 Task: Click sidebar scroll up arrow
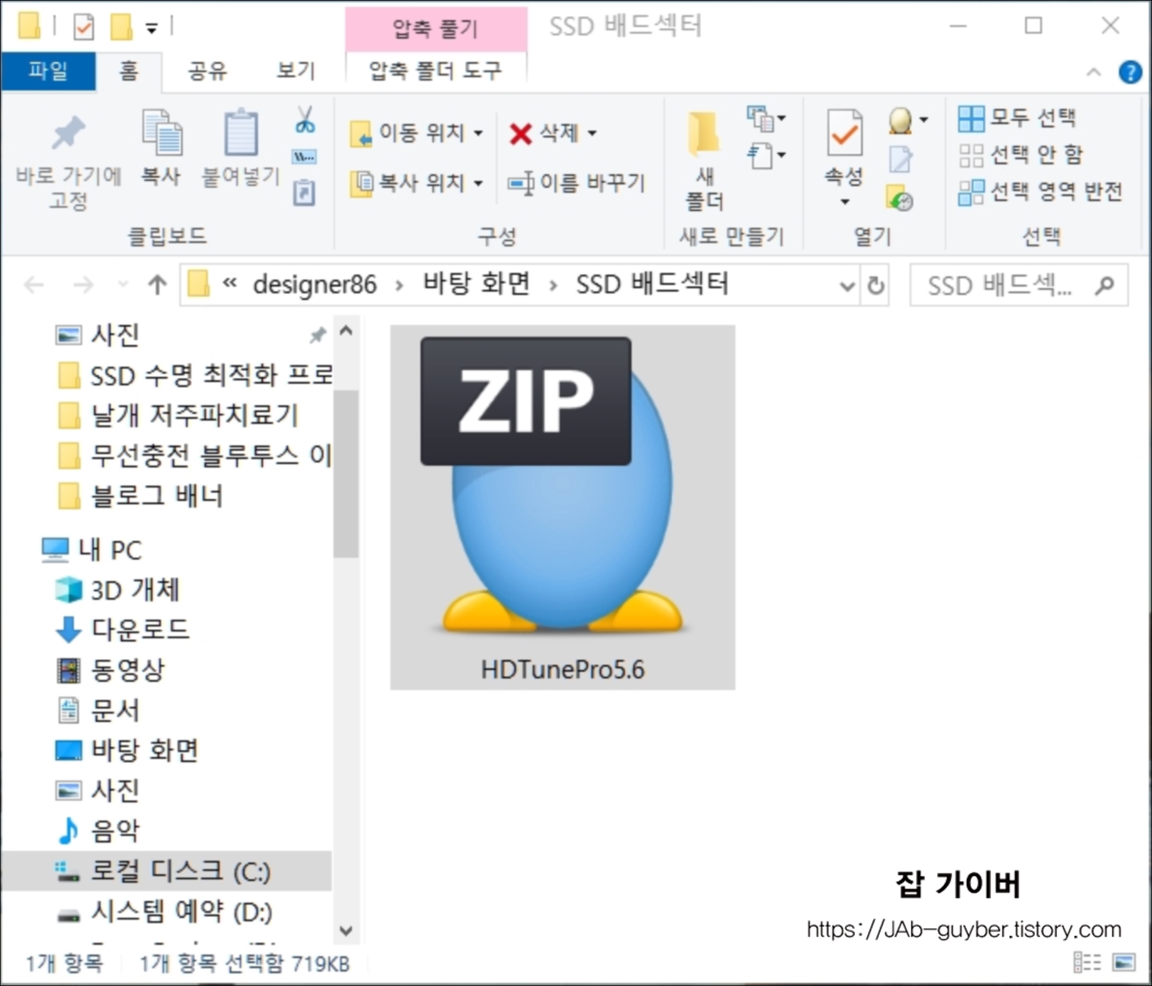point(346,331)
